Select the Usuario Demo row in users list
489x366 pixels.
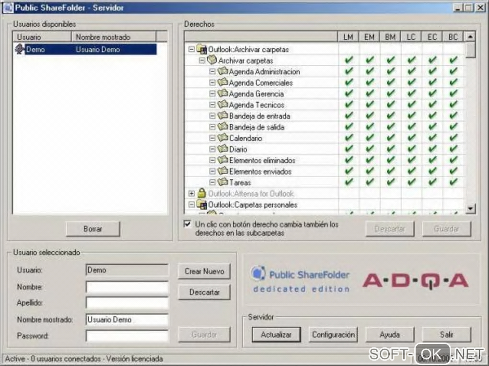tap(85, 49)
